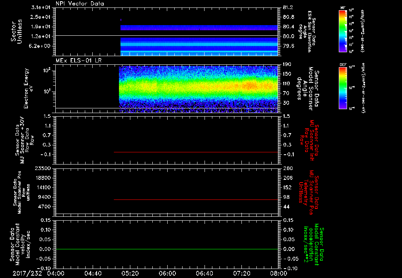This screenshot has height=278, width=402.
Task: Click the 190 scanner angle tick
Action: click(287, 64)
